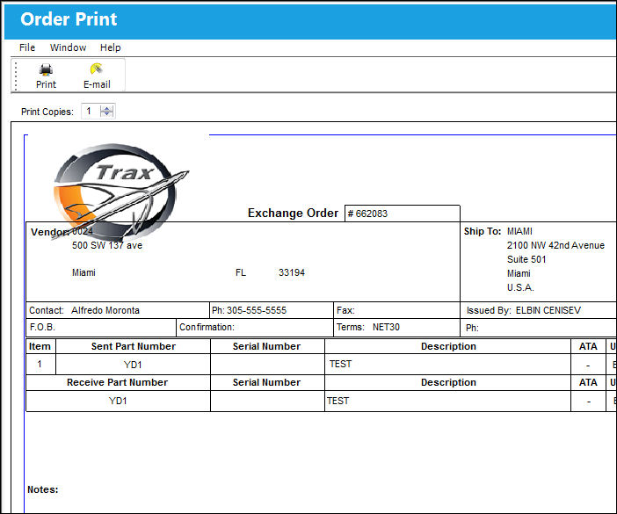Click the 'Fax:' cell
The height and width of the screenshot is (514, 617).
pos(396,310)
